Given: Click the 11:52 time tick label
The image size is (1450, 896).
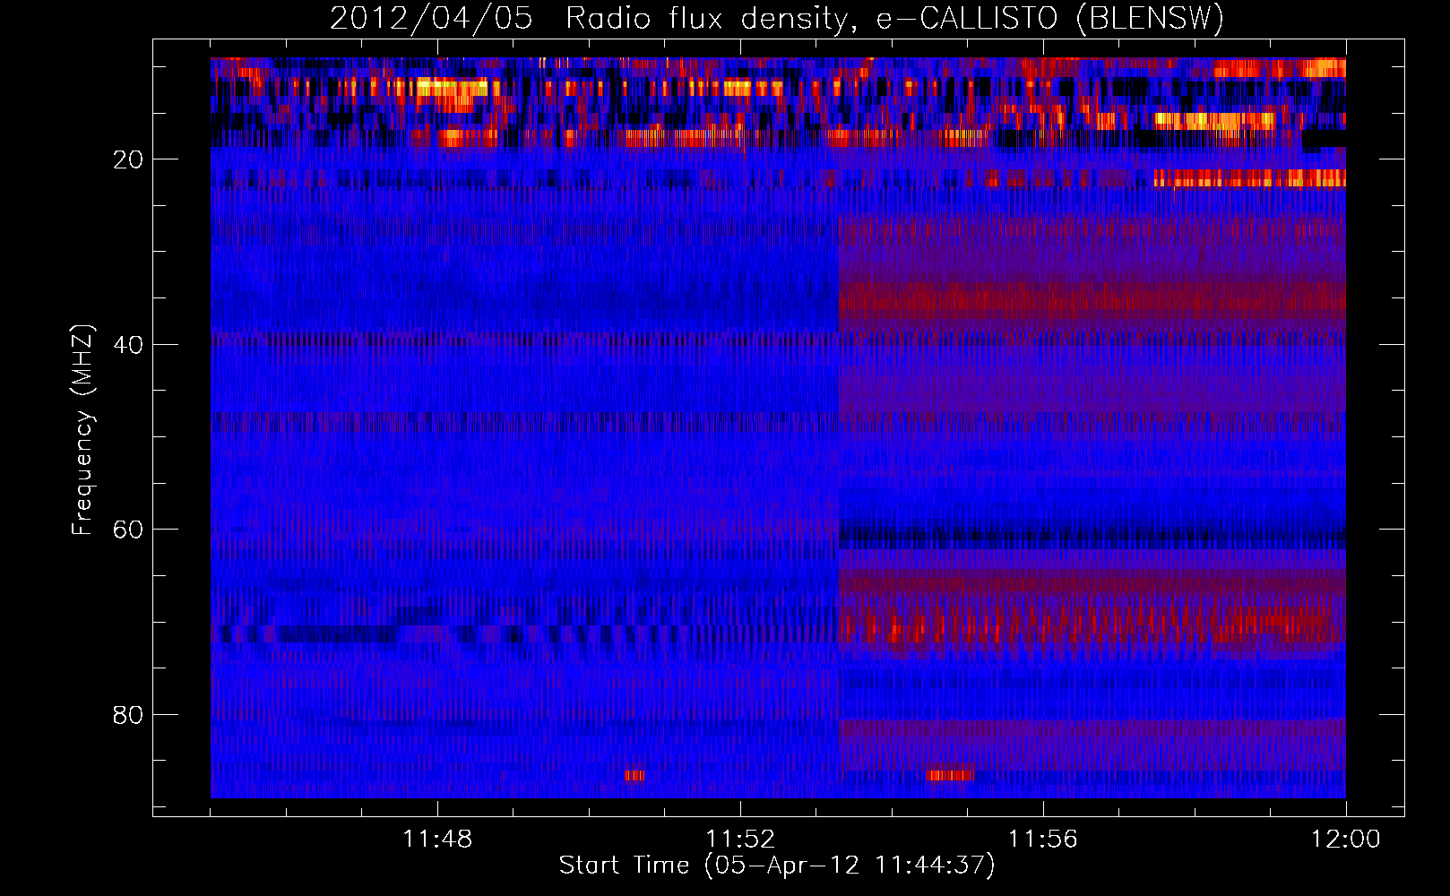Looking at the screenshot, I should point(740,840).
